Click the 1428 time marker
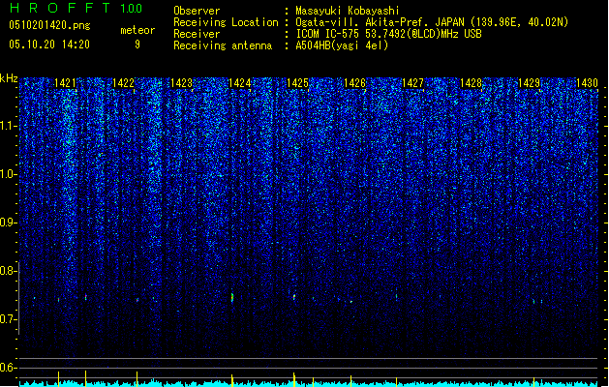Image resolution: width=609 pixels, height=387 pixels. 472,83
